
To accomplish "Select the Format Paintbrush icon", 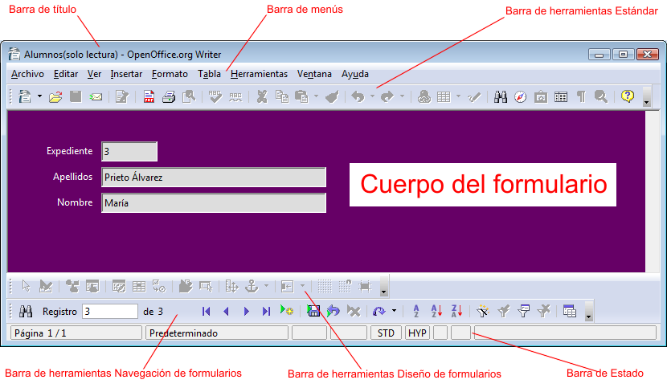I will [x=332, y=97].
